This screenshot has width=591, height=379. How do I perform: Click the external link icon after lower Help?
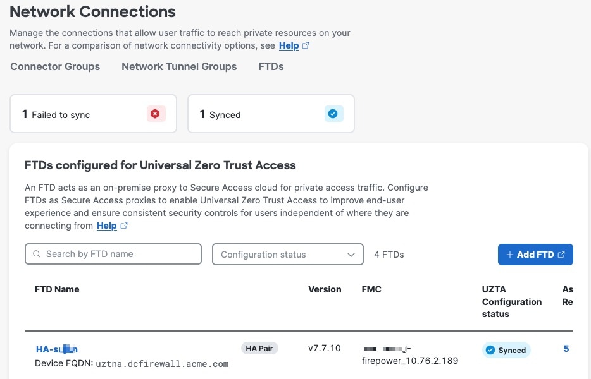pos(124,226)
